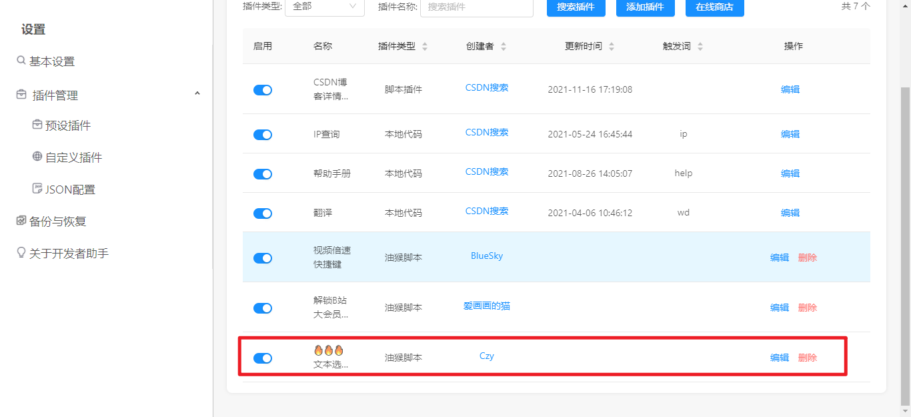
Task: Sort by 更新时间 column arrows
Action: point(612,47)
